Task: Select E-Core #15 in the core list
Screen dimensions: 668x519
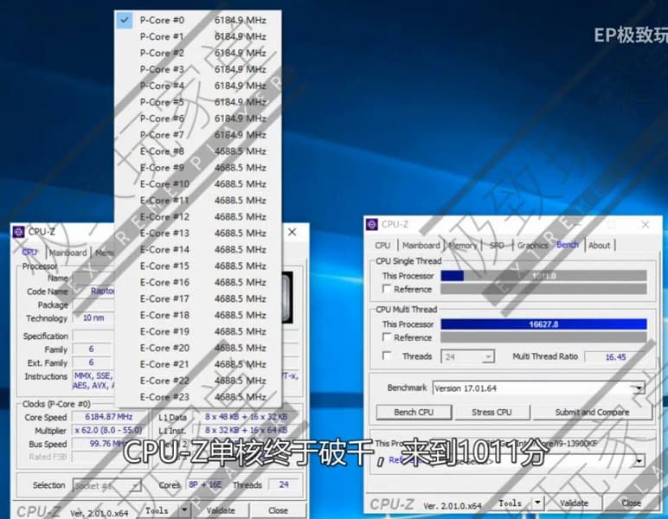Action: [197, 266]
